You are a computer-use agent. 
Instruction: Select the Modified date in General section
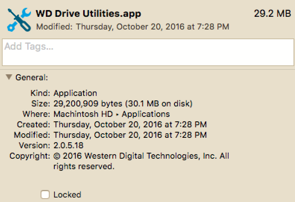[x=130, y=135]
